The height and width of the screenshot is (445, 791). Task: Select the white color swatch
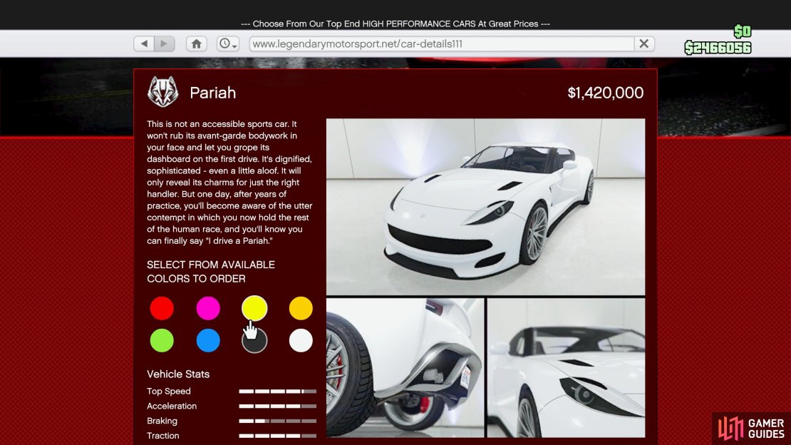tap(301, 340)
